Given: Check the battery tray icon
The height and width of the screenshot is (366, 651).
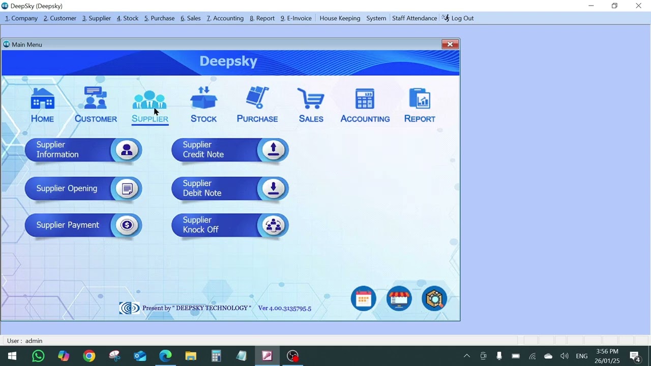Looking at the screenshot, I should pos(516,356).
